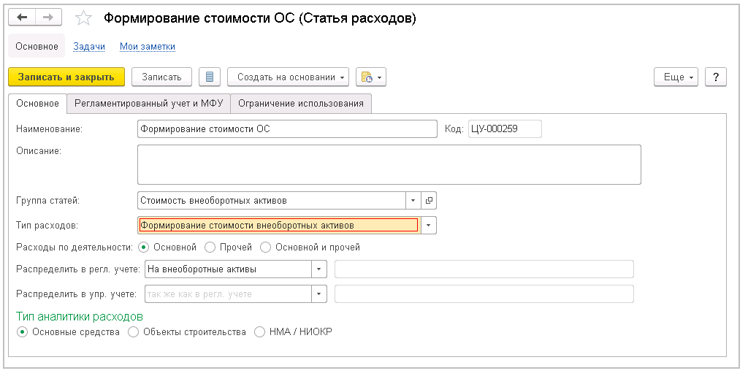
Task: Select Основной и прочей radio option
Action: click(266, 248)
